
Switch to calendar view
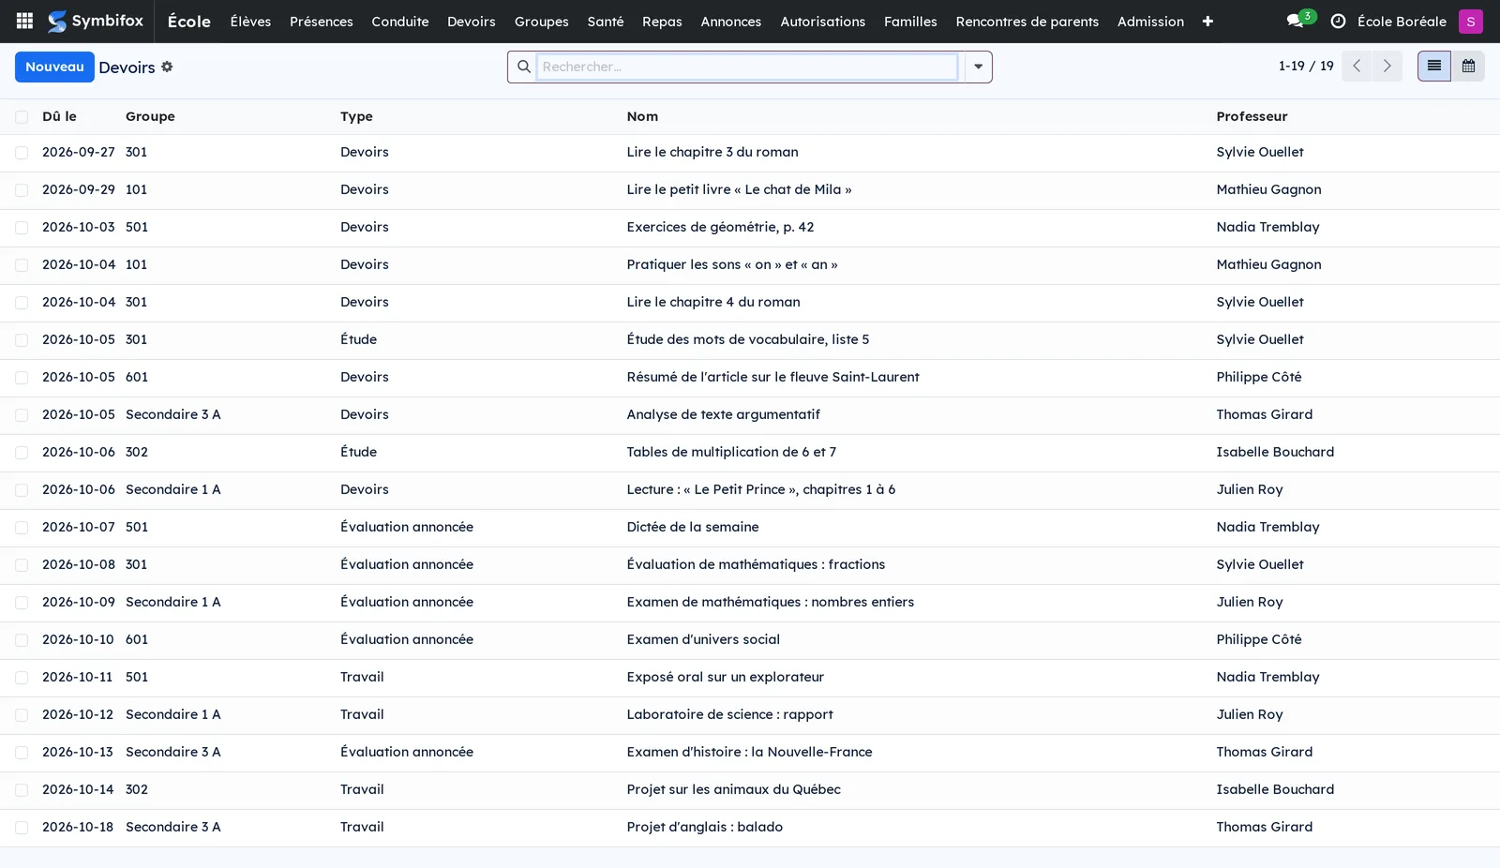(x=1468, y=67)
